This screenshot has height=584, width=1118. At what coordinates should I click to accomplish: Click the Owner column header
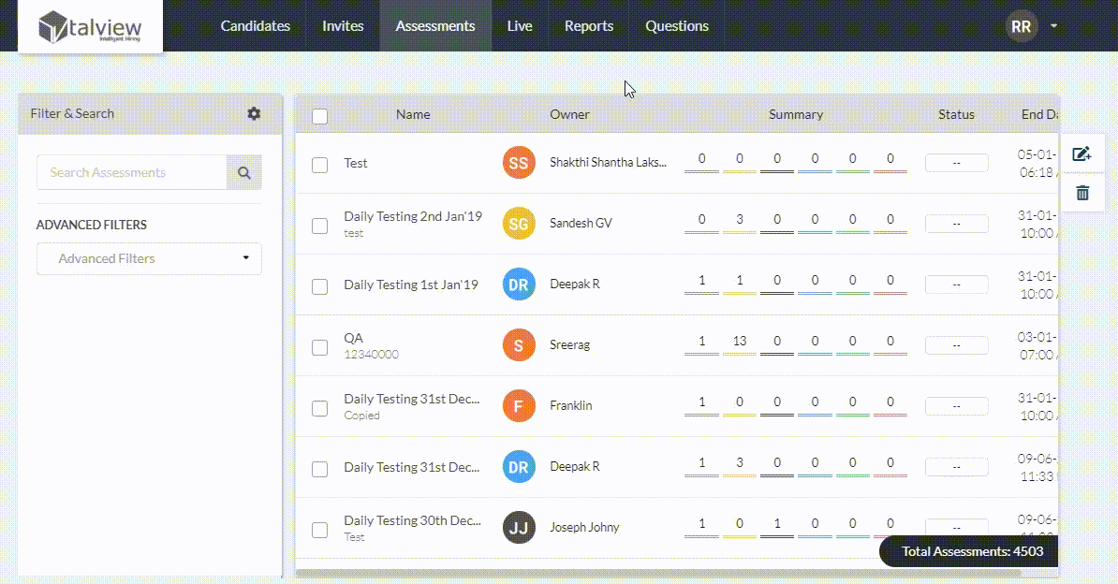tap(569, 114)
